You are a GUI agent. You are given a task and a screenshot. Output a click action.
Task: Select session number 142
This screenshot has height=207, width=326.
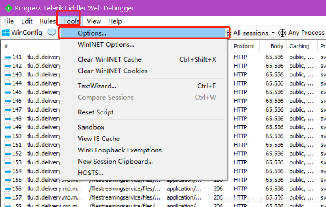click(17, 66)
